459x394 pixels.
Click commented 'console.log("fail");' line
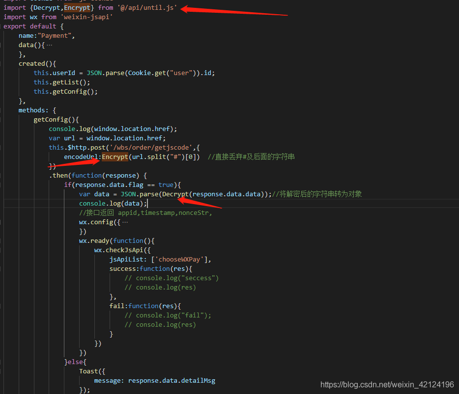(x=168, y=315)
